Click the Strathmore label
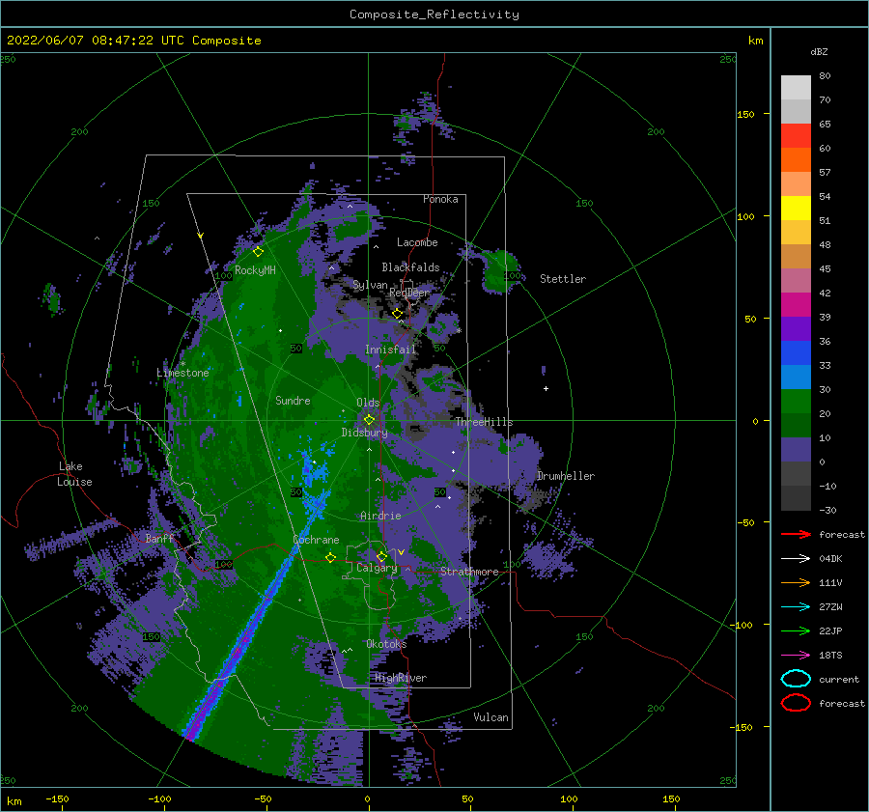The height and width of the screenshot is (812, 869). click(469, 572)
